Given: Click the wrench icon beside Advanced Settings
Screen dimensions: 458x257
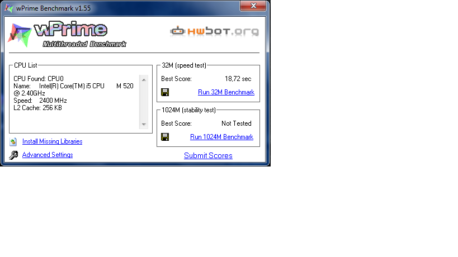Looking at the screenshot, I should click(x=13, y=155).
